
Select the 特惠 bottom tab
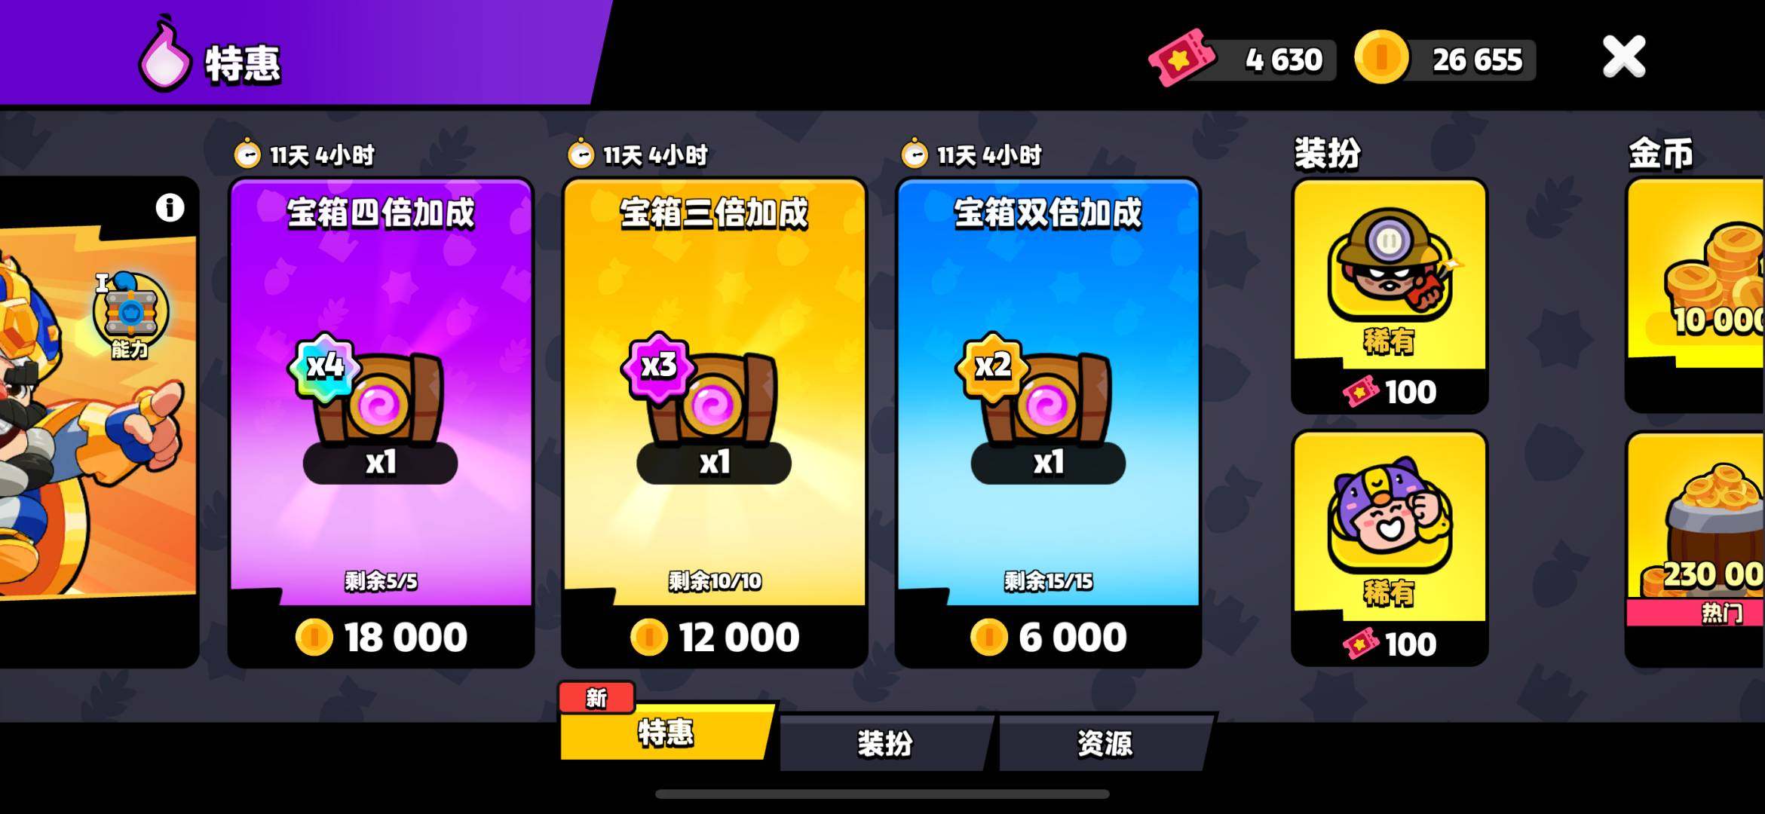pyautogui.click(x=666, y=731)
